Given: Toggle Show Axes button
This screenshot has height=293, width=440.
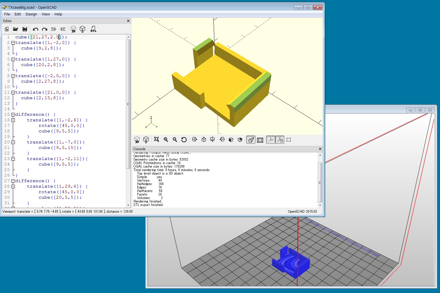Looking at the screenshot, I should 271,140.
